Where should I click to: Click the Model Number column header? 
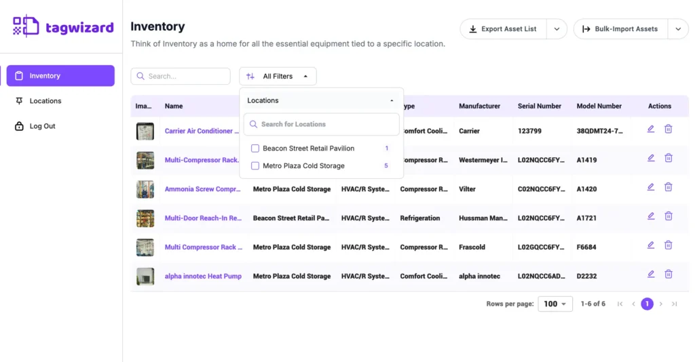[599, 106]
